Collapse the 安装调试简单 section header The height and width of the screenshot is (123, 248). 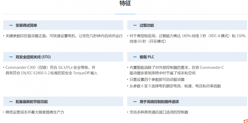click(x=63, y=25)
